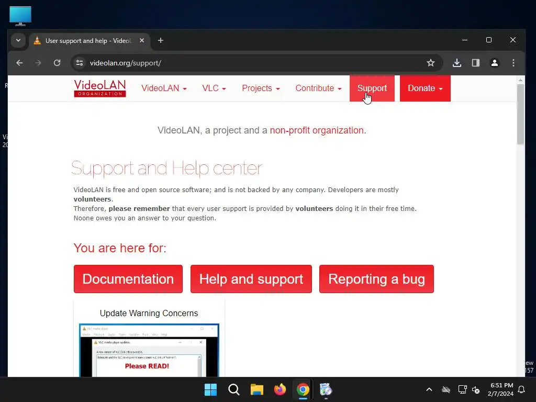Bookmark this page with the star icon

[431, 63]
